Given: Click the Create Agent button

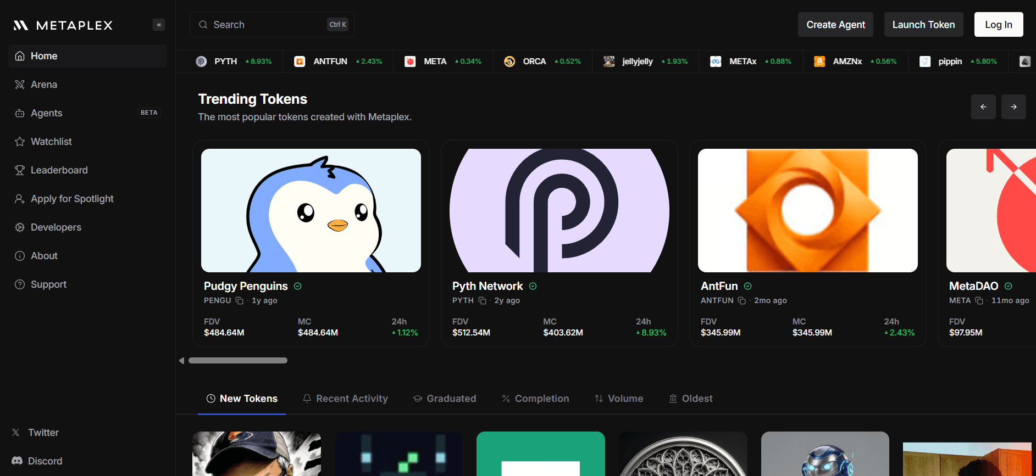Looking at the screenshot, I should point(835,25).
